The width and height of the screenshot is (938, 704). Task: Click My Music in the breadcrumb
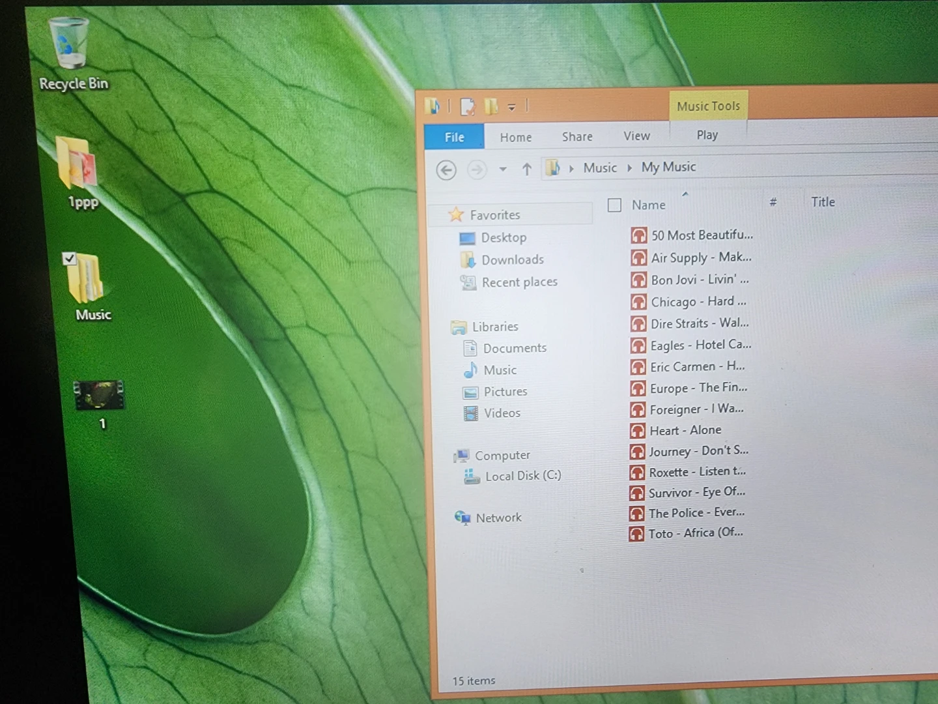click(668, 167)
